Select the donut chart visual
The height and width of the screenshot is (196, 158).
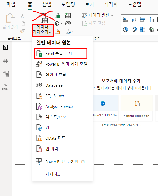coord(134,30)
